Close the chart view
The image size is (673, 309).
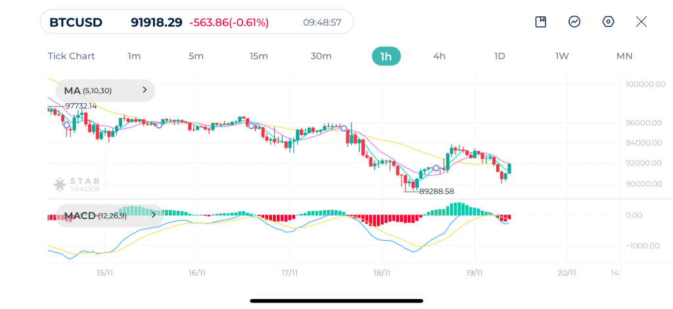click(x=641, y=22)
